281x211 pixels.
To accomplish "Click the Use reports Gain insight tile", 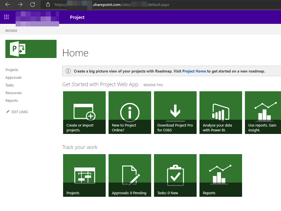I will (x=263, y=113).
